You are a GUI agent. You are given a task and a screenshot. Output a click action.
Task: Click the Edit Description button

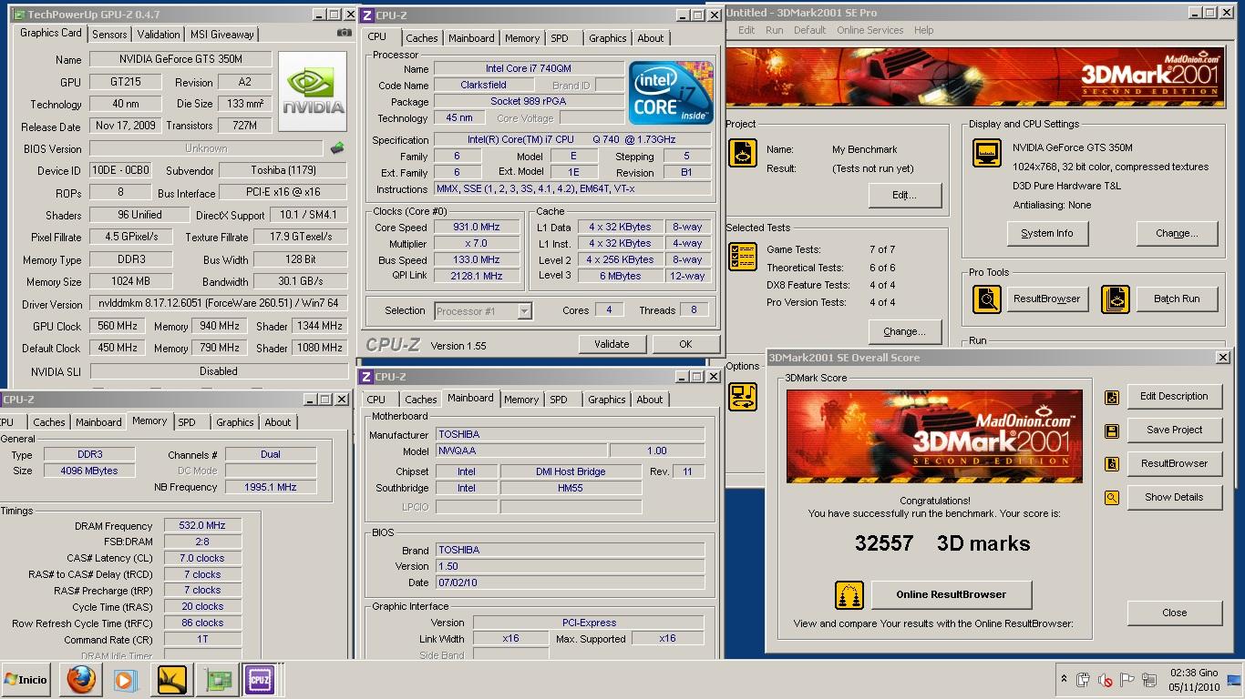(1174, 397)
